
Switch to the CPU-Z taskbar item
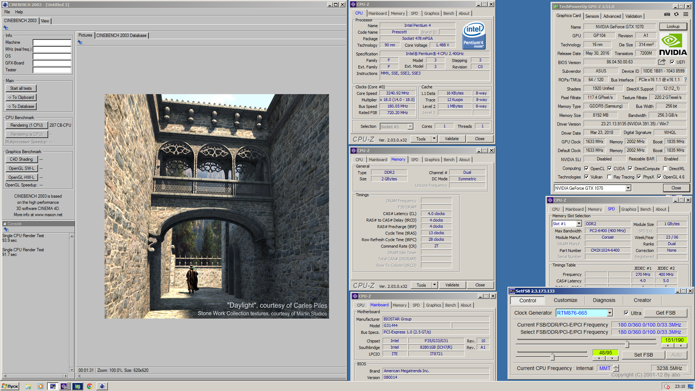[x=64, y=386]
